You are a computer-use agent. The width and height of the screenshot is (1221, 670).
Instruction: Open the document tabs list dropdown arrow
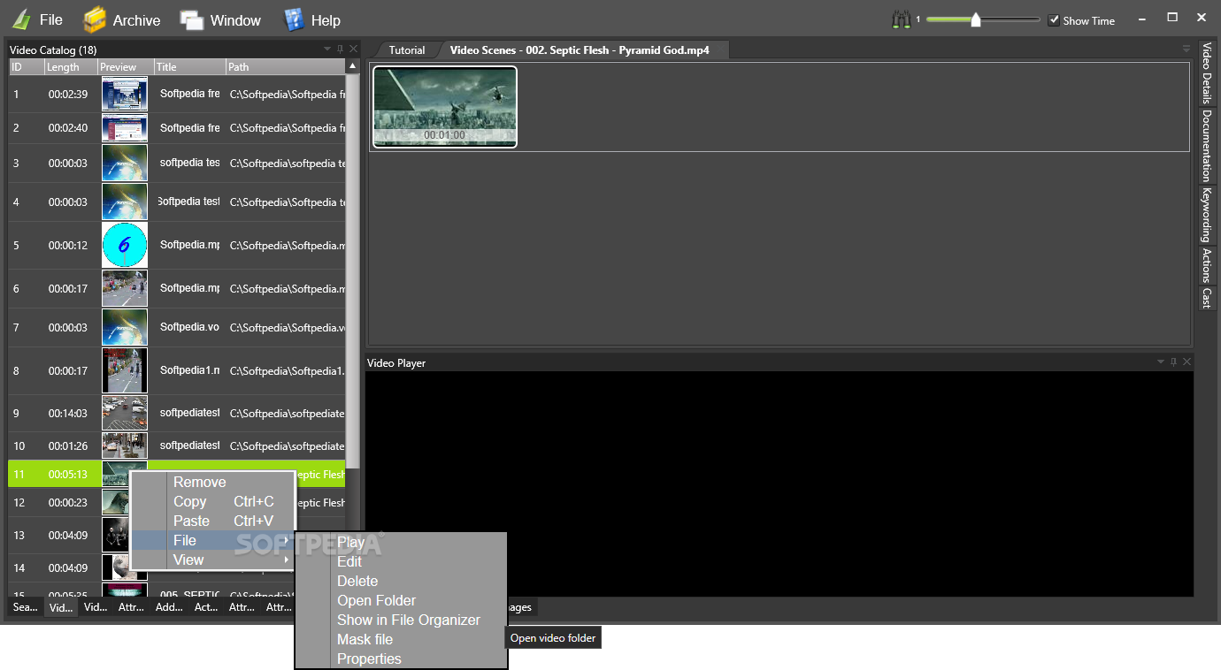pos(1186,49)
